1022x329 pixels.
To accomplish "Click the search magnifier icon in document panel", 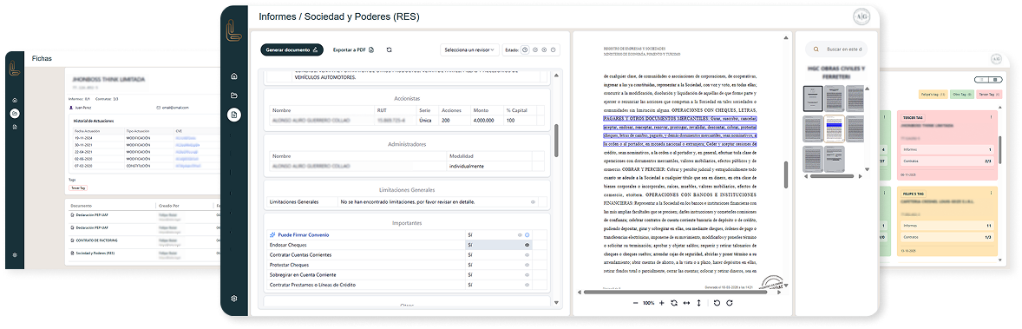I will pyautogui.click(x=816, y=49).
